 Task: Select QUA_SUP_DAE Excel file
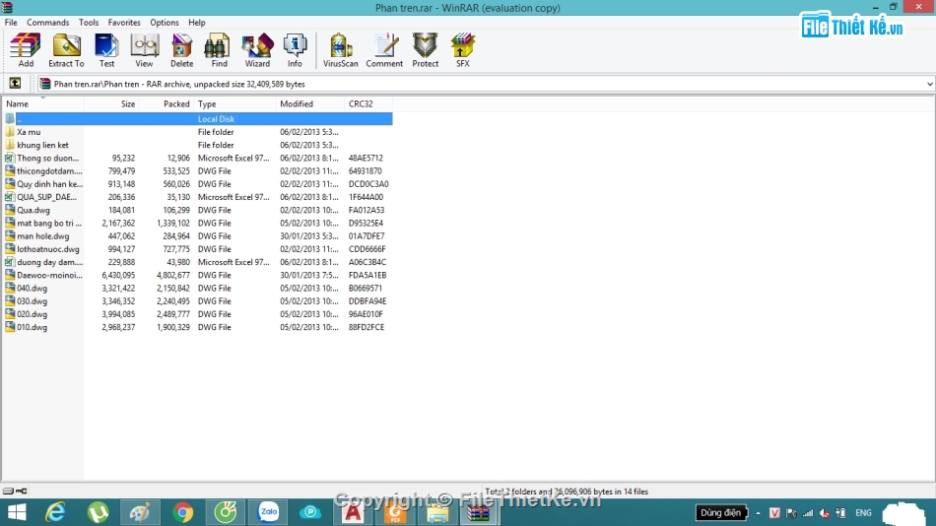click(198, 197)
